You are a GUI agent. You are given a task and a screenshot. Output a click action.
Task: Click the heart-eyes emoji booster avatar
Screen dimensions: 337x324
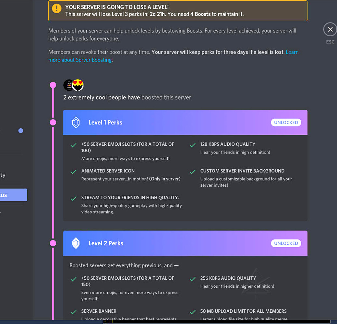point(78,85)
